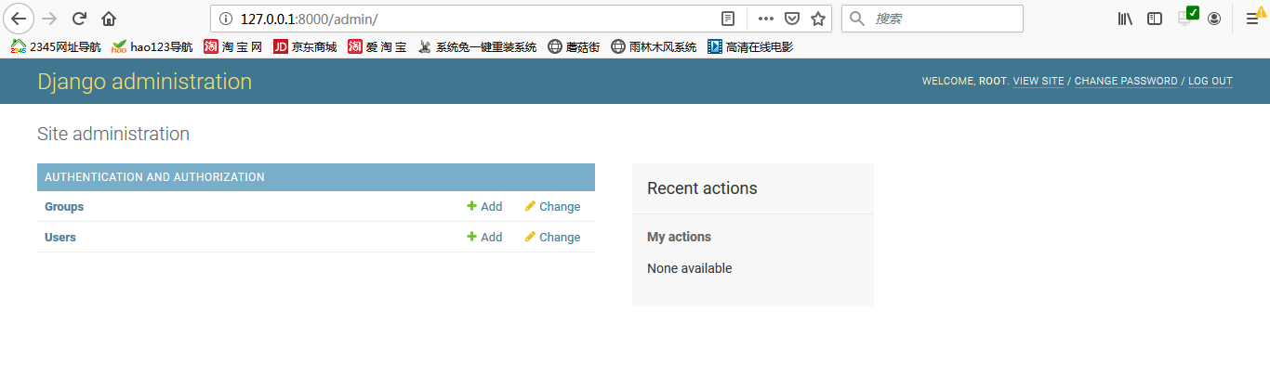1270x375 pixels.
Task: Open the 京东商城 bookmark
Action: click(306, 46)
